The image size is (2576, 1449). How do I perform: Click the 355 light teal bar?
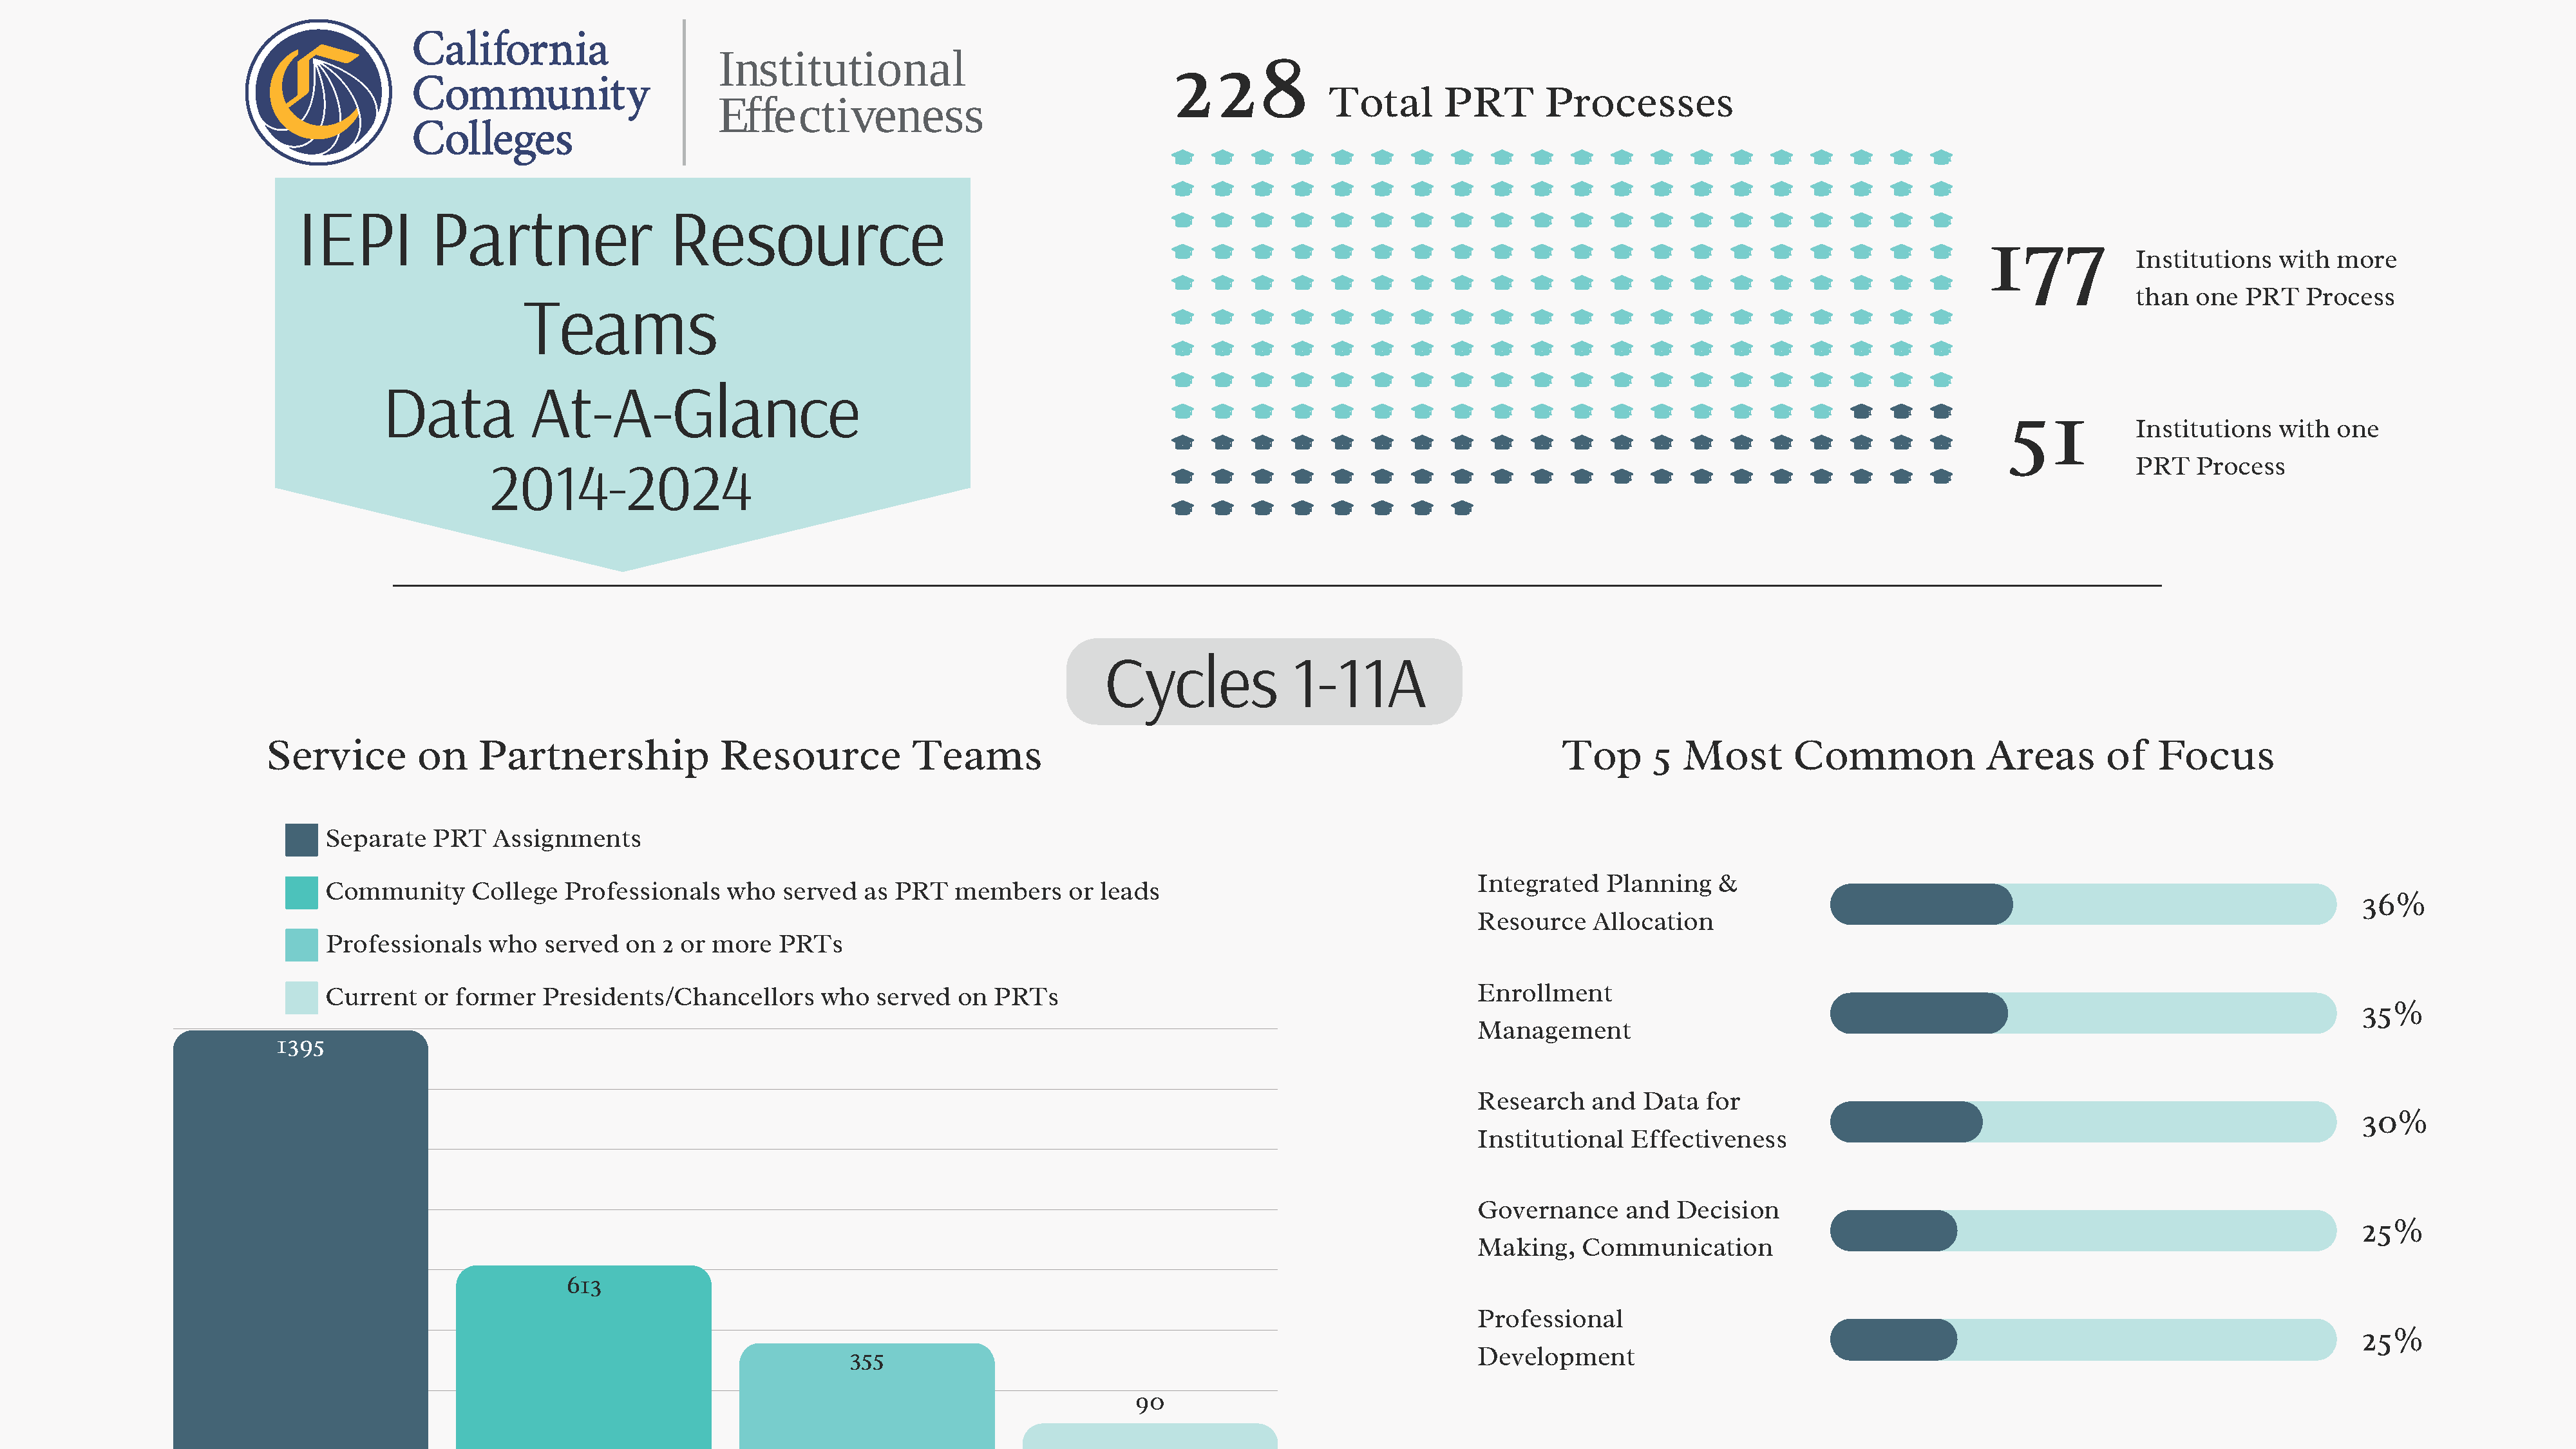tap(866, 1400)
